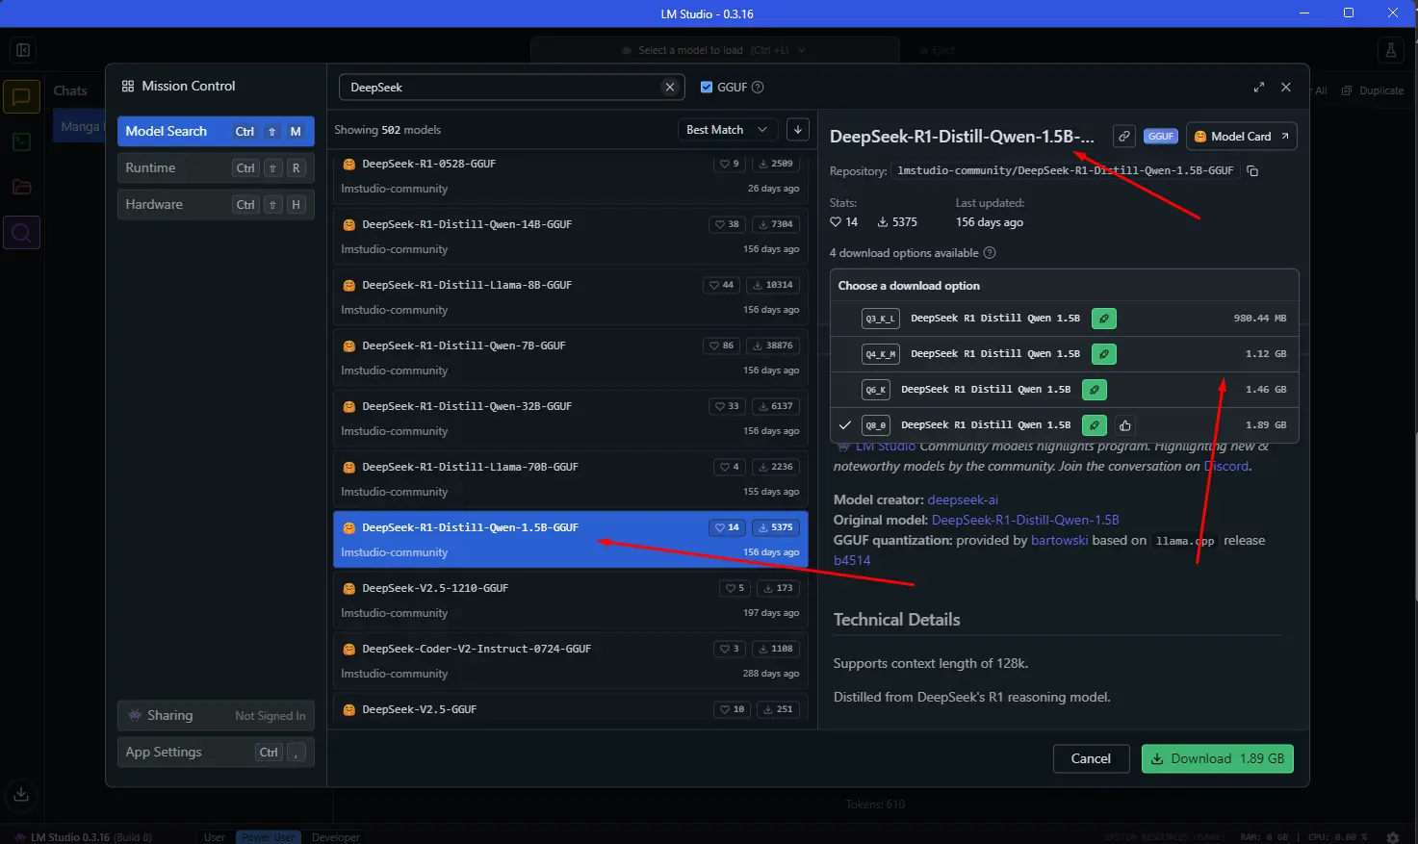Click the green rocket icon on Q8_0 row
This screenshot has height=844, width=1418.
[x=1095, y=425]
